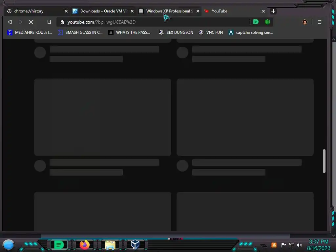Open SMASH GLASS IN C... bookmark
The image size is (336, 252).
[80, 32]
